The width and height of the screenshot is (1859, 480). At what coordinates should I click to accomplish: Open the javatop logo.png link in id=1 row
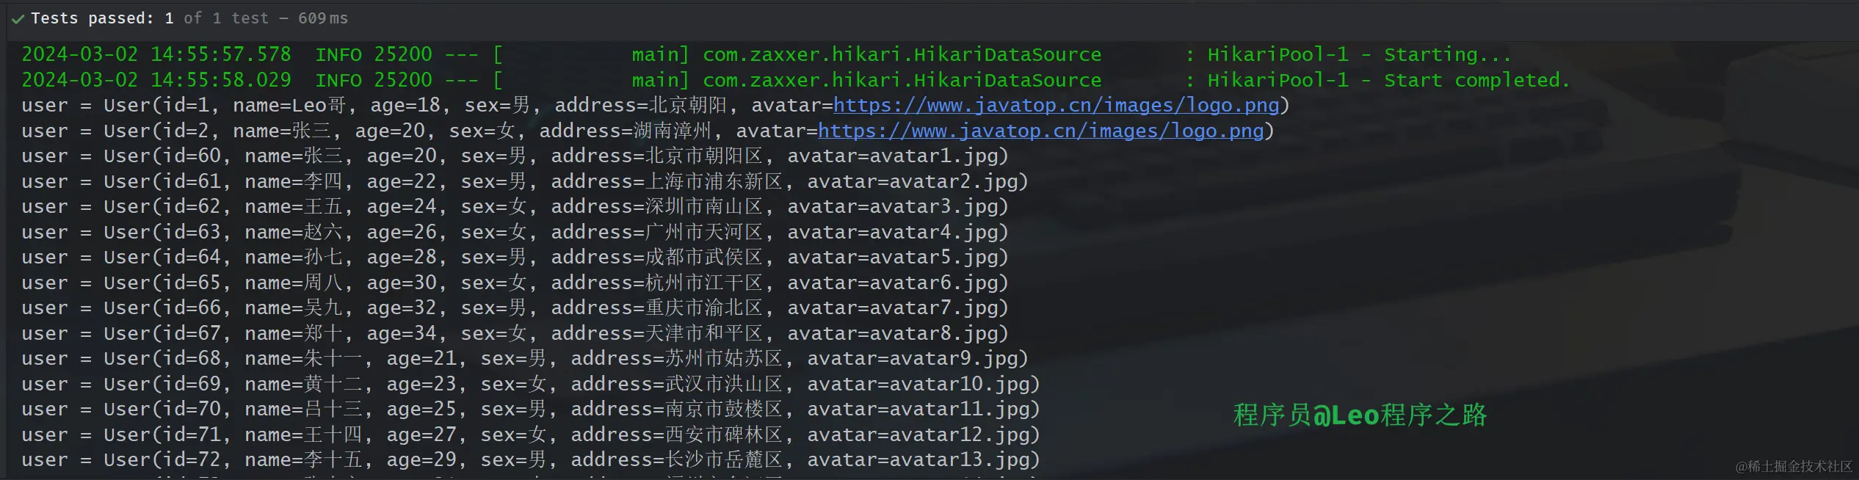pyautogui.click(x=1057, y=106)
